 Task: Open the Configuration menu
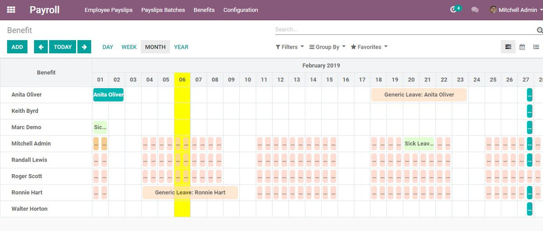click(x=241, y=10)
